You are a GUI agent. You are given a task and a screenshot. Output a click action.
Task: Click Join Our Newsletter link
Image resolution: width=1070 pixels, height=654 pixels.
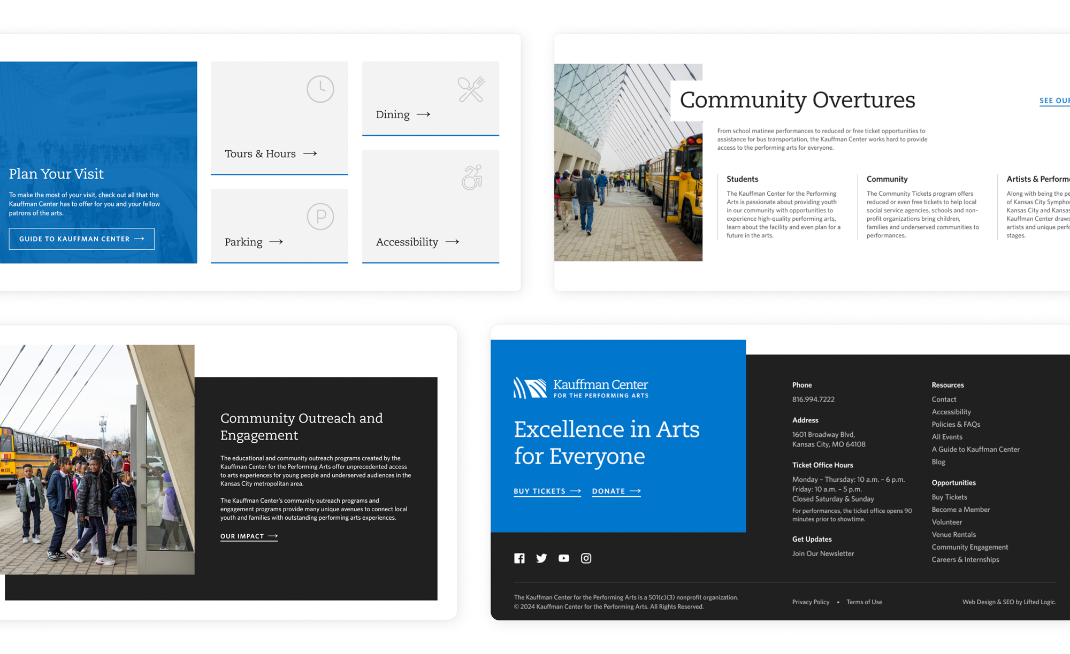tap(823, 553)
